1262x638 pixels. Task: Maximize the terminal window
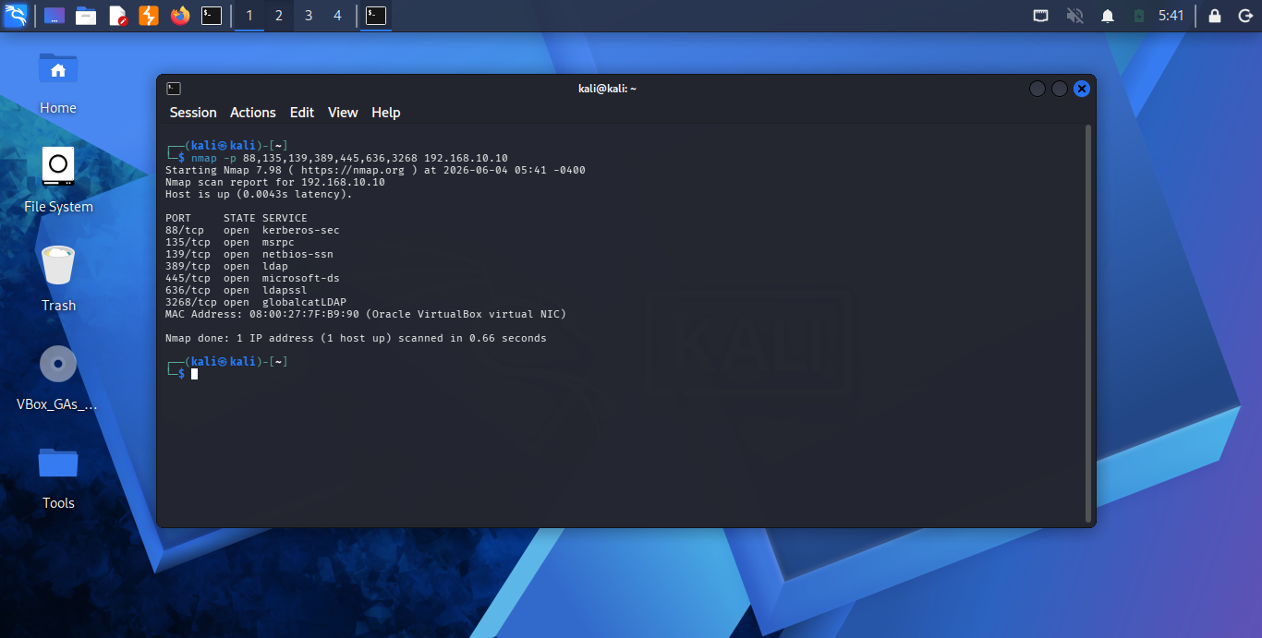(1060, 89)
